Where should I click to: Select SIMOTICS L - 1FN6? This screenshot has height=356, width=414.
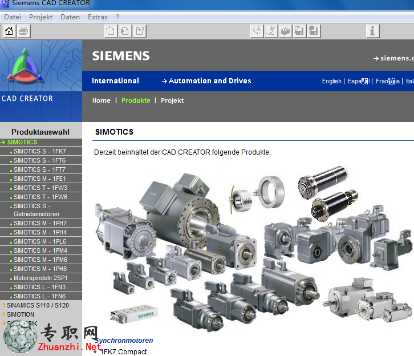(41, 296)
